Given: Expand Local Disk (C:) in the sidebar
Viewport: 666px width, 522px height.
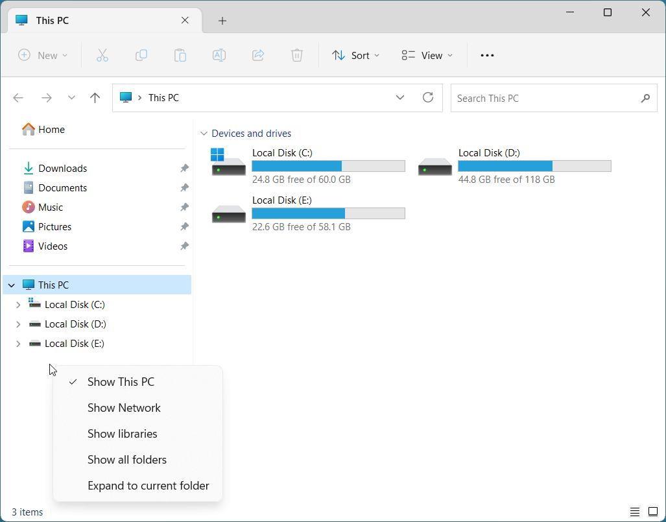Looking at the screenshot, I should 18,304.
